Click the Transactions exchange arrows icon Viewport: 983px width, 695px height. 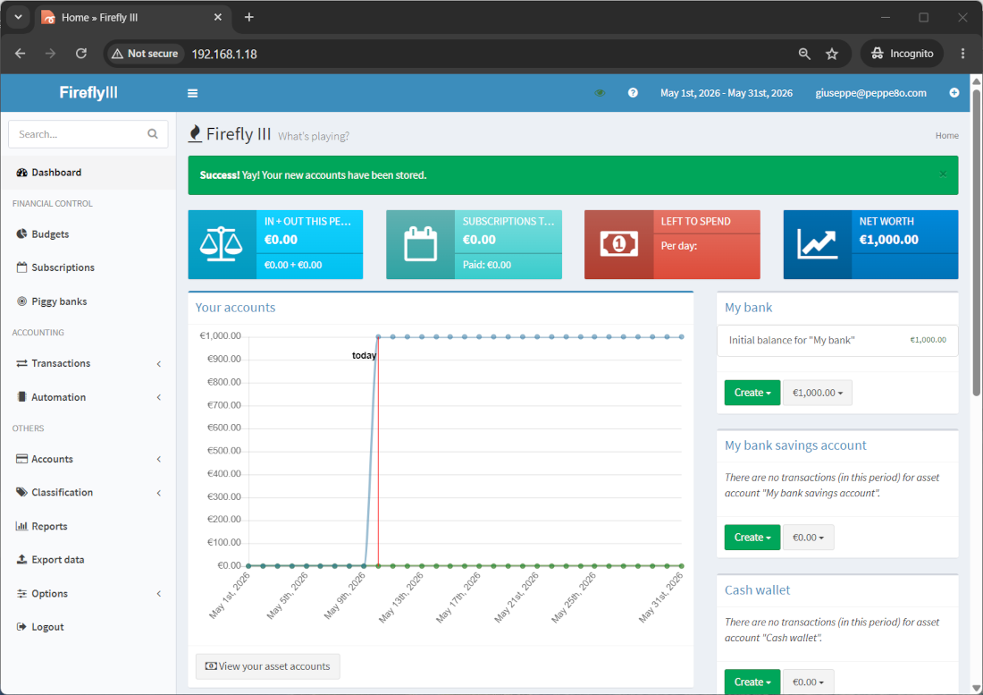[22, 363]
